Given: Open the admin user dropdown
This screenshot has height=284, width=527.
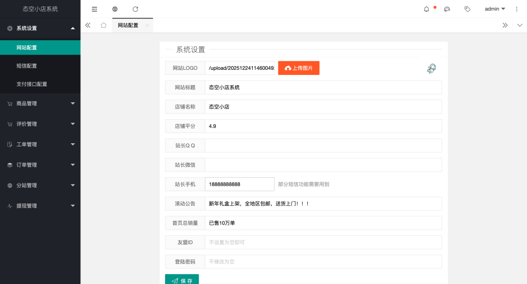Looking at the screenshot, I should [x=495, y=9].
